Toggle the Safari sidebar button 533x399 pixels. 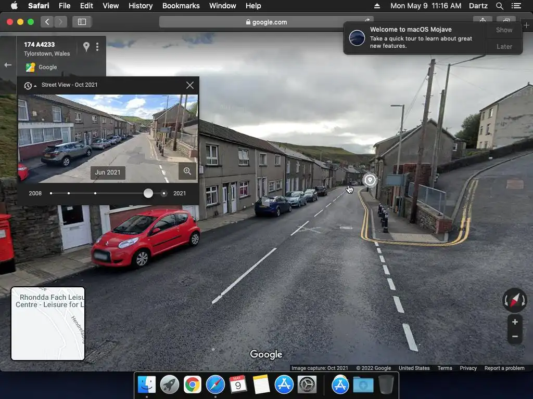pos(82,22)
